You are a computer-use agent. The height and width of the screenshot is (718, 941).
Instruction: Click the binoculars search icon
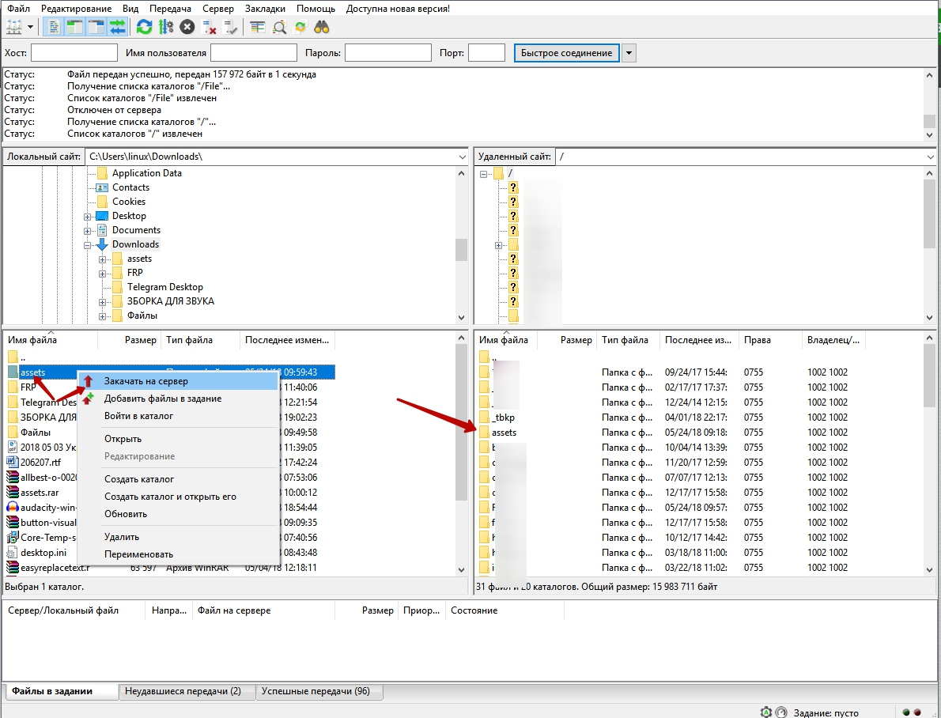pos(321,27)
